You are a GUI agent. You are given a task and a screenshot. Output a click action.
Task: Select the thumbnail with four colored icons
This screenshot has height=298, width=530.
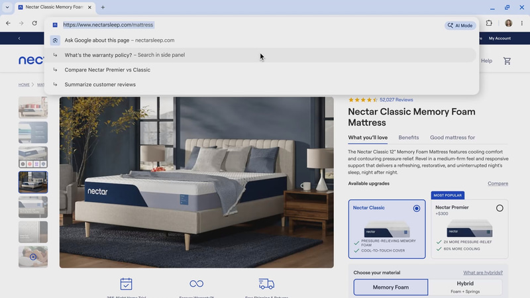point(33,157)
